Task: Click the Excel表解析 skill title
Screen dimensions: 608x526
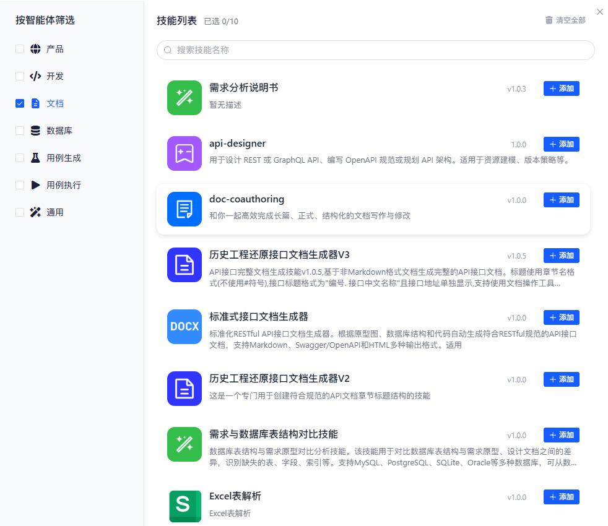Action: click(235, 496)
